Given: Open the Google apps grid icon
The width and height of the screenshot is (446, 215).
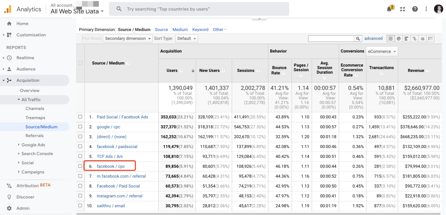Looking at the screenshot, I should click(x=402, y=9).
